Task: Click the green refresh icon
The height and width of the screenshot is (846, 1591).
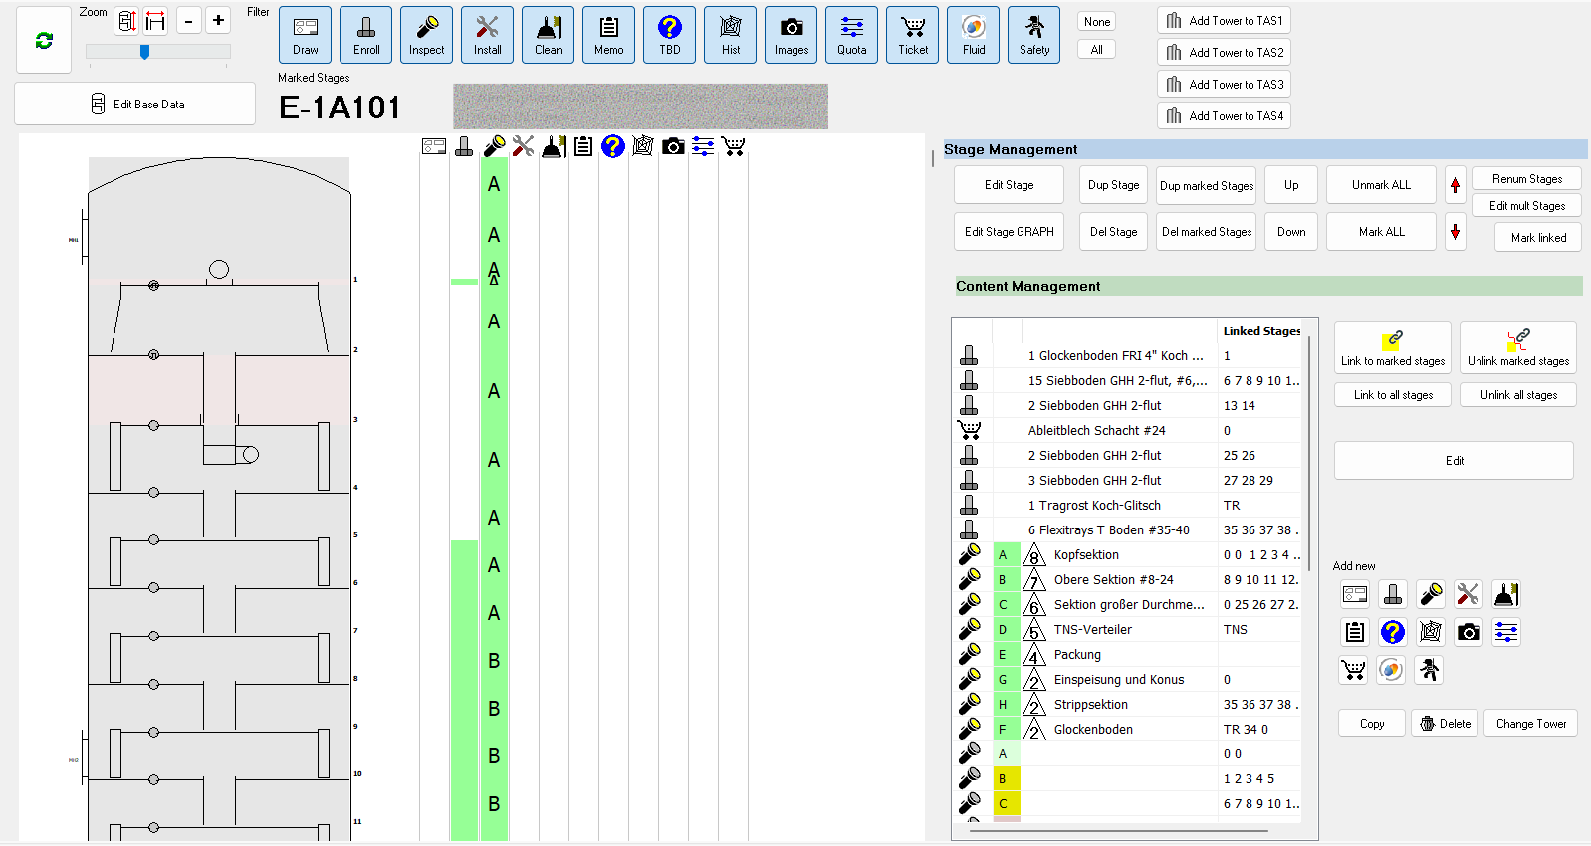Action: click(44, 41)
